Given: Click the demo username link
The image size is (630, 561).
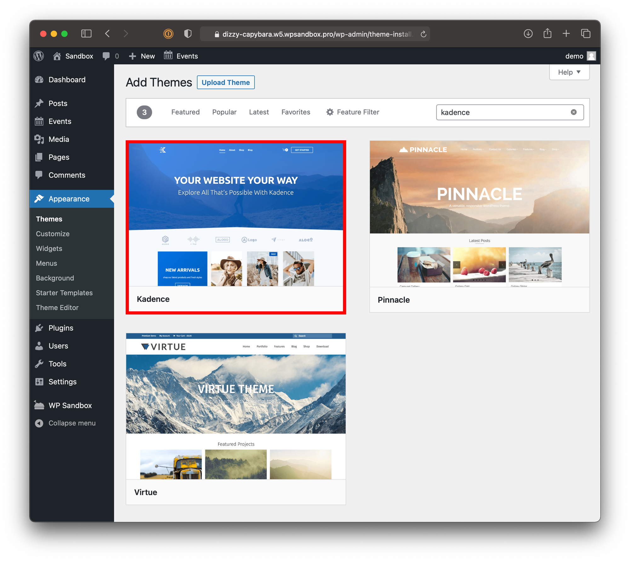Looking at the screenshot, I should coord(574,56).
